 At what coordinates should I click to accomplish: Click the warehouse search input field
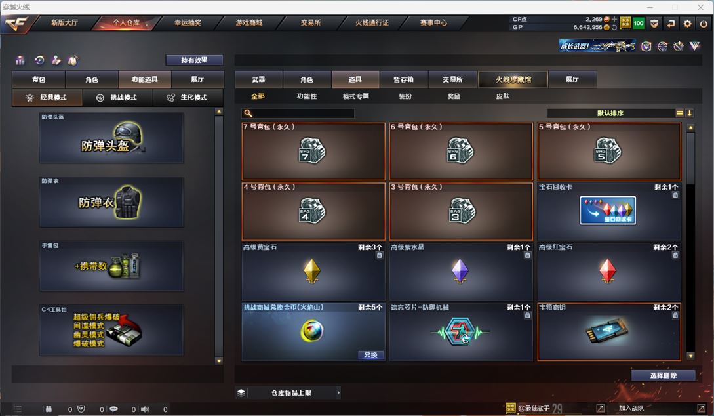click(x=298, y=113)
